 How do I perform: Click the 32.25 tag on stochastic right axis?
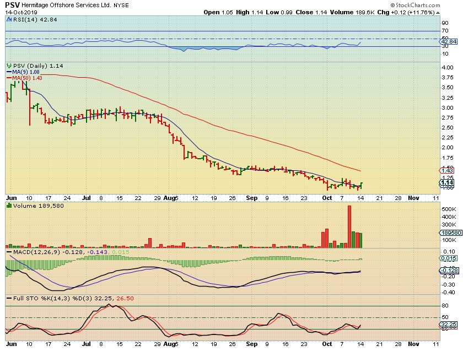click(449, 324)
